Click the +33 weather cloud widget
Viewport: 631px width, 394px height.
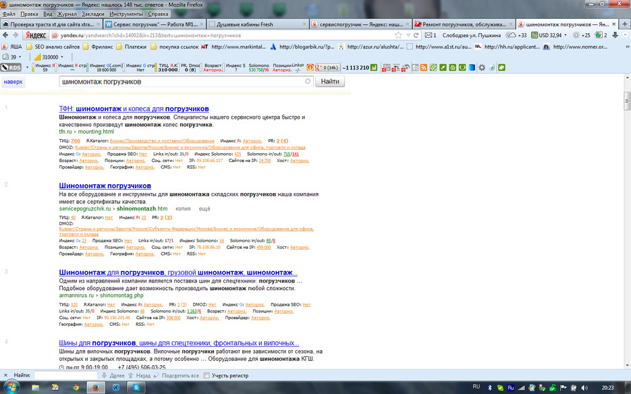(x=517, y=35)
